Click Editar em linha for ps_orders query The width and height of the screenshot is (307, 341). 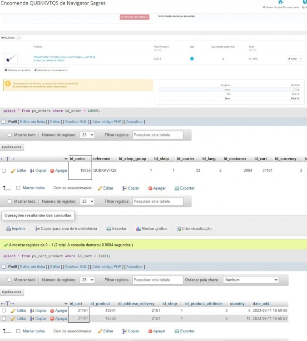[32, 122]
